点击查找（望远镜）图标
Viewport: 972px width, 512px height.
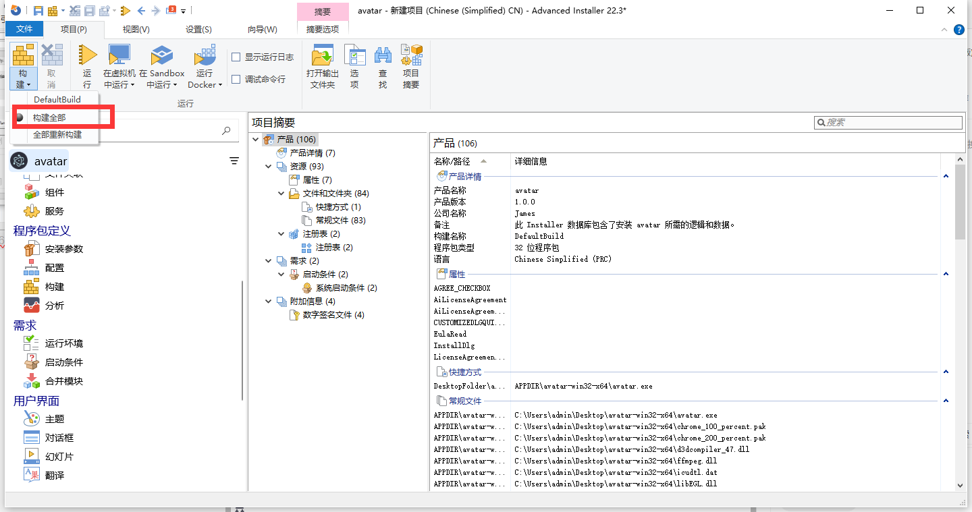[x=384, y=64]
